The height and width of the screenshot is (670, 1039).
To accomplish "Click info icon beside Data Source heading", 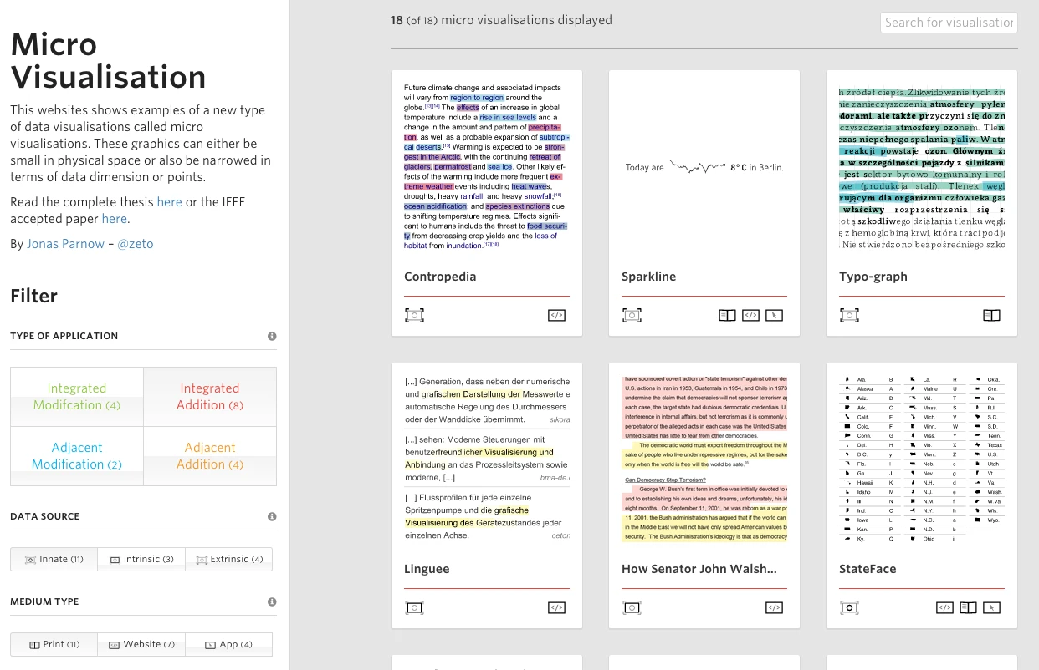I will click(272, 516).
